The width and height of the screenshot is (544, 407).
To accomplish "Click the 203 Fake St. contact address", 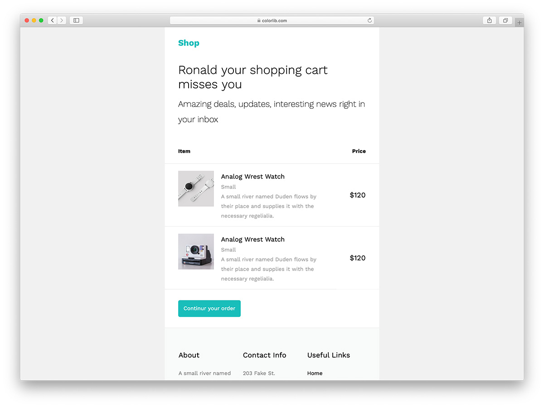I will tap(259, 373).
